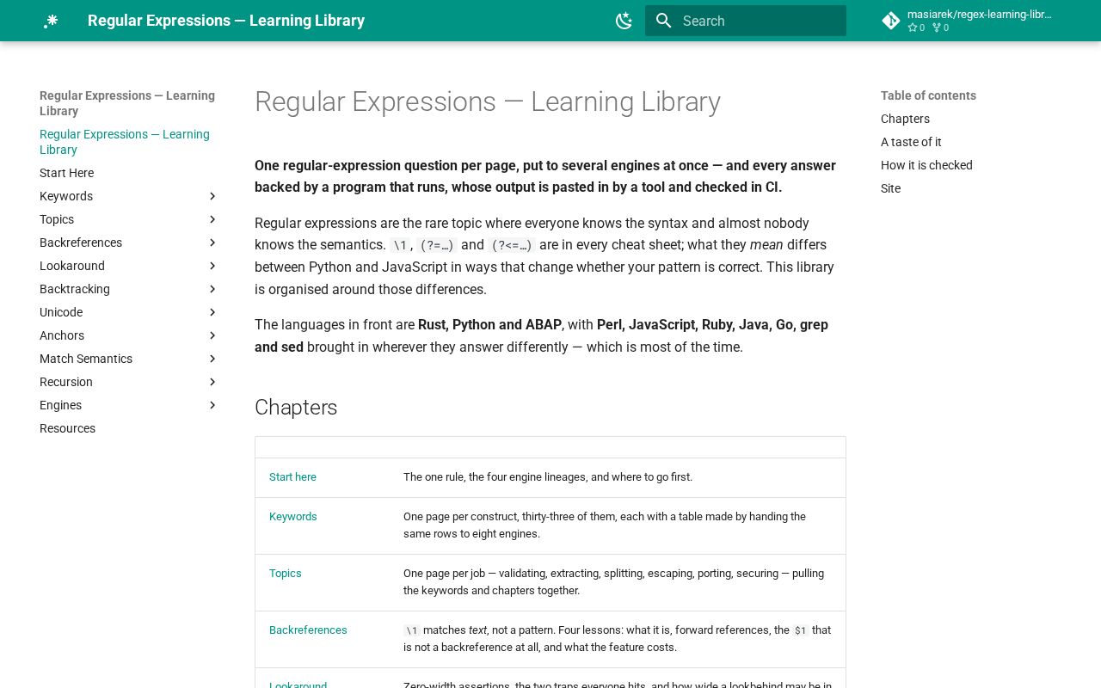Expand the Lookaround sidebar section
The height and width of the screenshot is (688, 1101).
(x=212, y=266)
